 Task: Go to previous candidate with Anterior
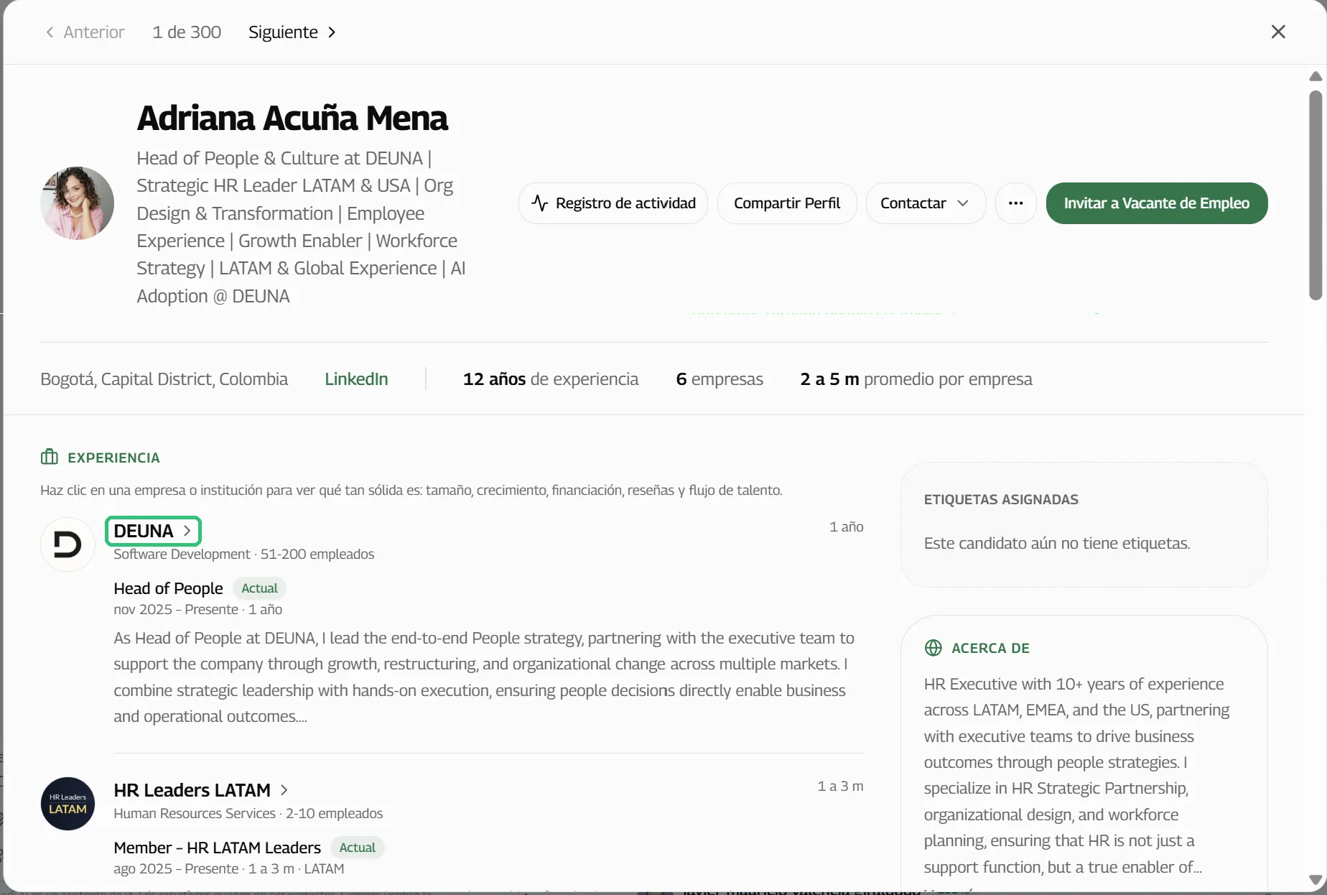[x=85, y=32]
